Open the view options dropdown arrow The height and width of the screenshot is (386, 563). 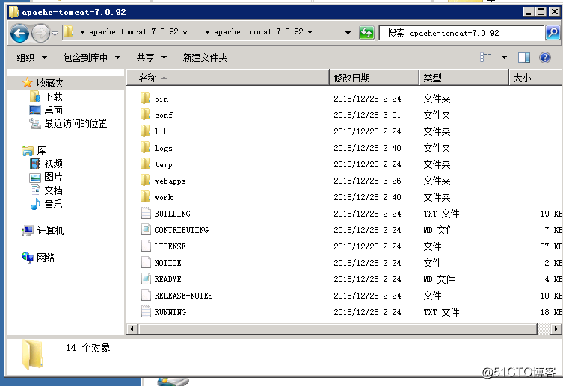click(x=504, y=57)
